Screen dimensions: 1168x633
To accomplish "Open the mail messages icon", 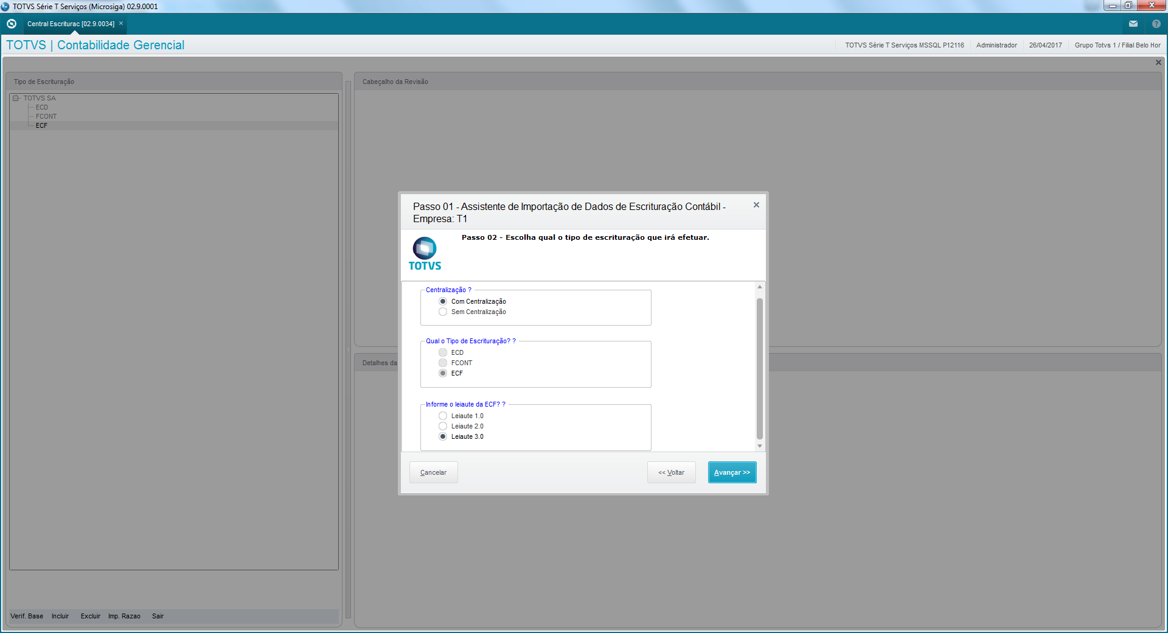I will coord(1133,24).
